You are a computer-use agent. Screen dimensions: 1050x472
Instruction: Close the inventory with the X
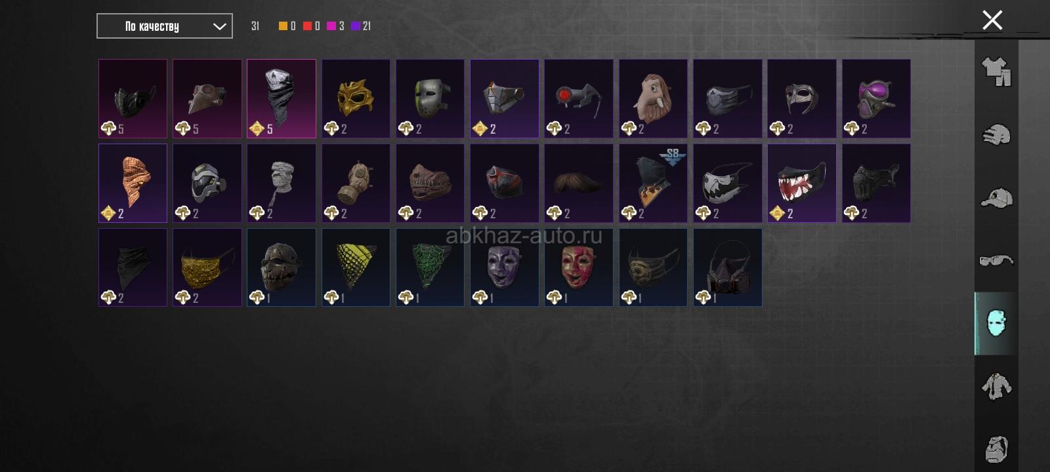pos(992,20)
